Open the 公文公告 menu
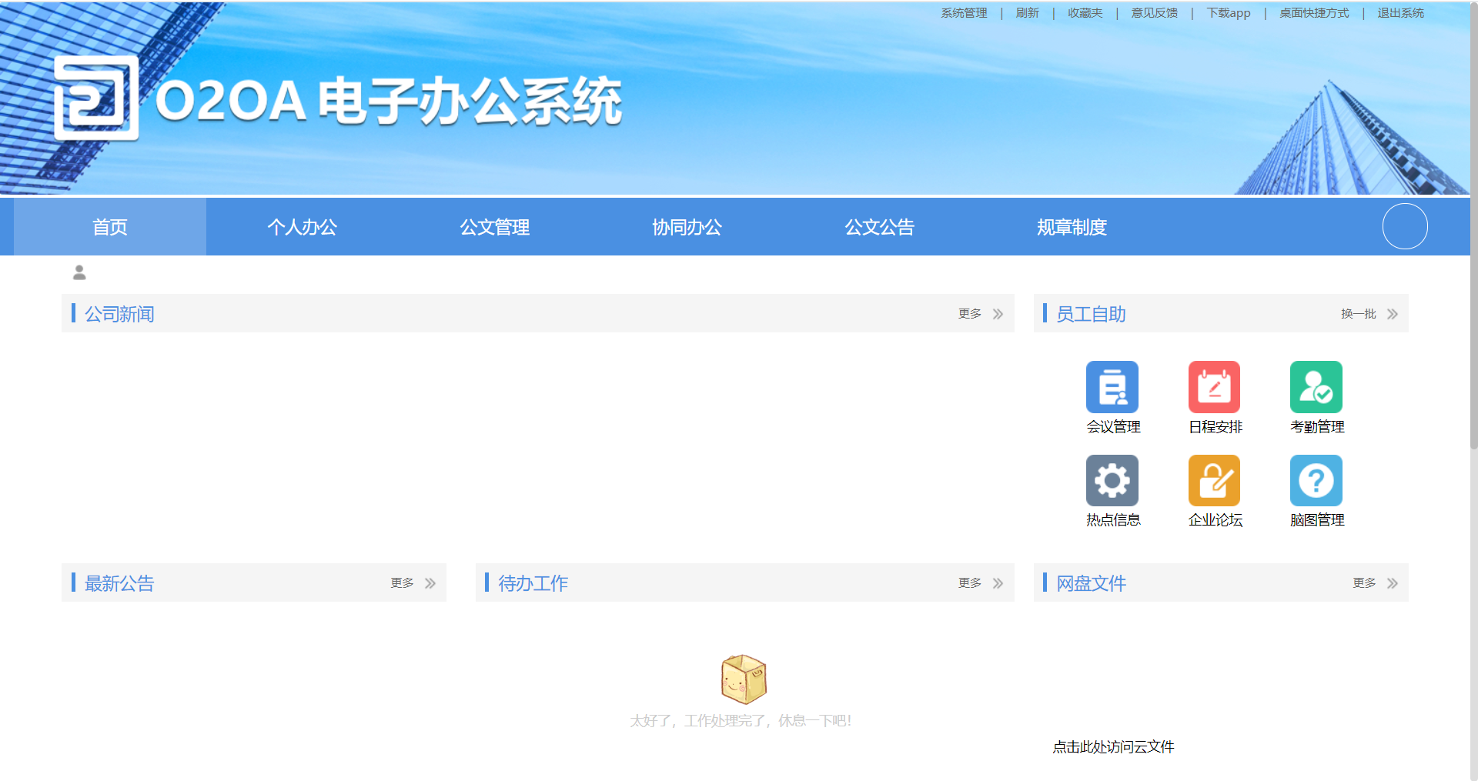 coord(880,227)
